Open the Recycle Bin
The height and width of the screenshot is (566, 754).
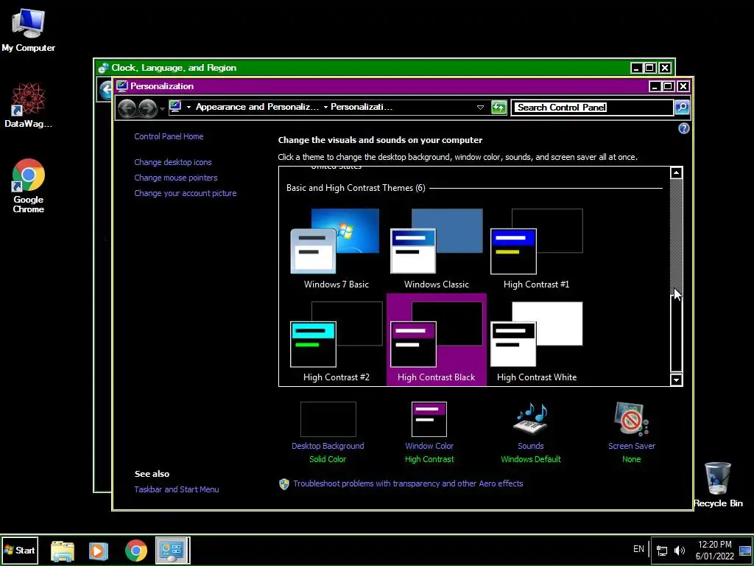click(718, 484)
